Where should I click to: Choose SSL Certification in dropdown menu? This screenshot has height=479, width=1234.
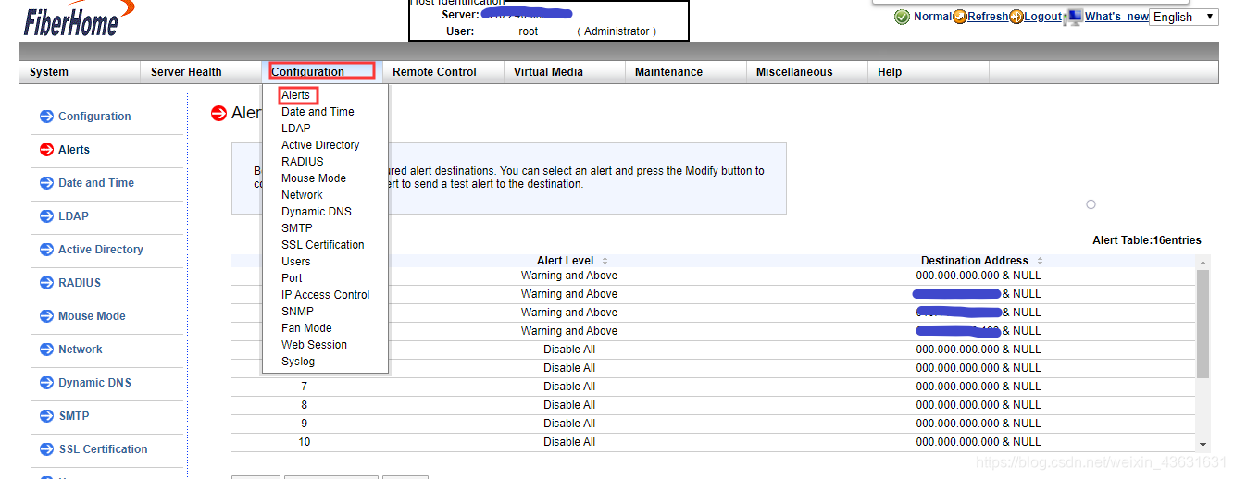323,245
